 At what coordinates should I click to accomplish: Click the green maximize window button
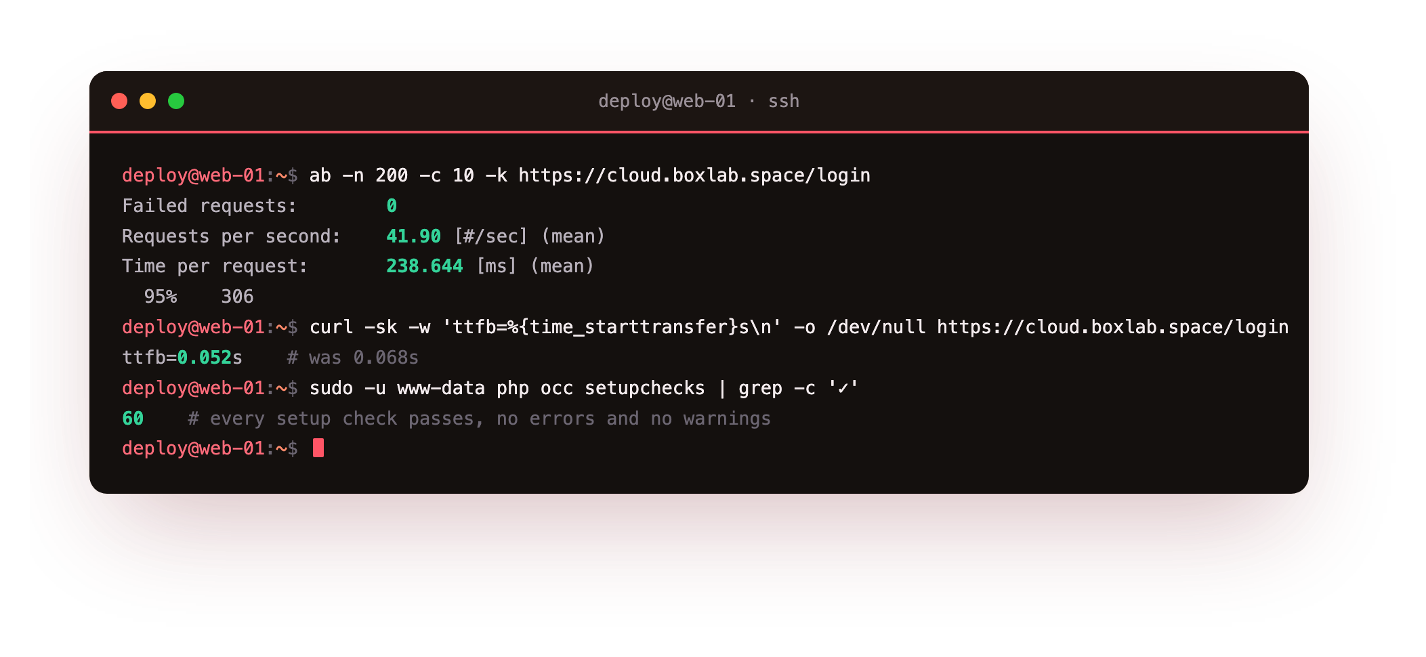pos(176,101)
